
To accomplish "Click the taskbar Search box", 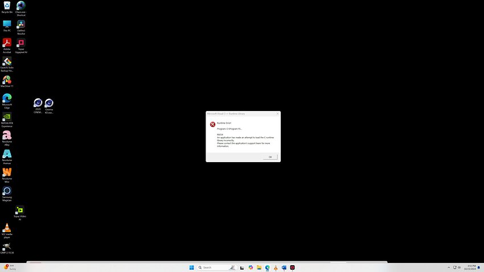I will (x=216, y=267).
